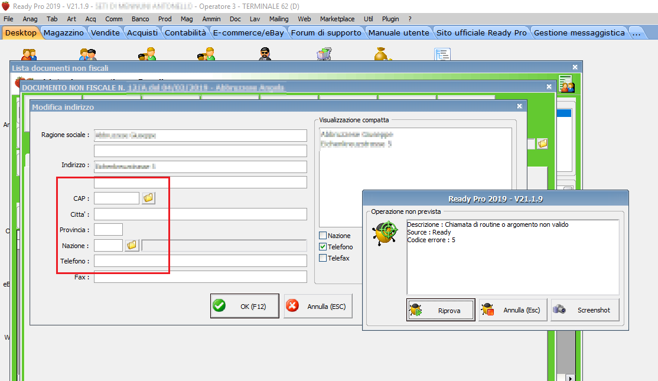
Task: Open the Marketplace menu
Action: [337, 19]
